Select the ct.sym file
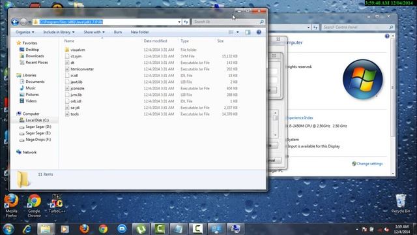The height and width of the screenshot is (235, 417). click(76, 56)
